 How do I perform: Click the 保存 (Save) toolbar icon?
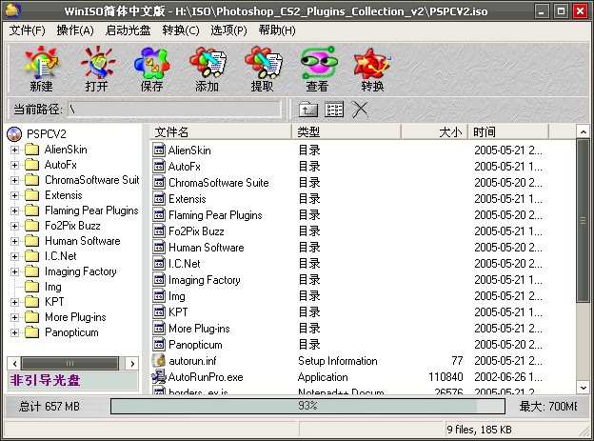pyautogui.click(x=151, y=70)
